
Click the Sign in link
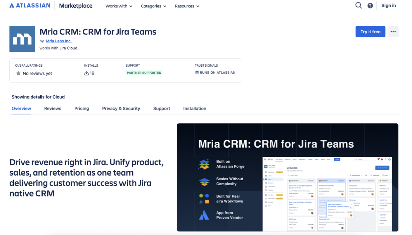[389, 6]
